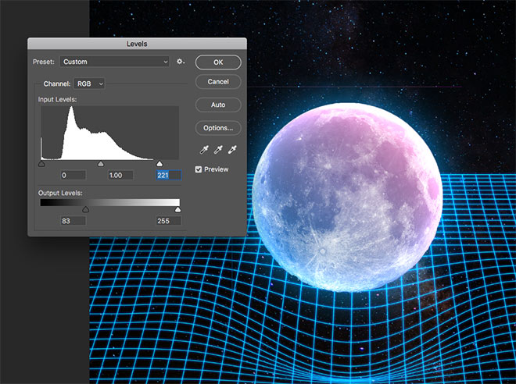Select the black point eyedropper
This screenshot has width=516, height=384.
[204, 150]
